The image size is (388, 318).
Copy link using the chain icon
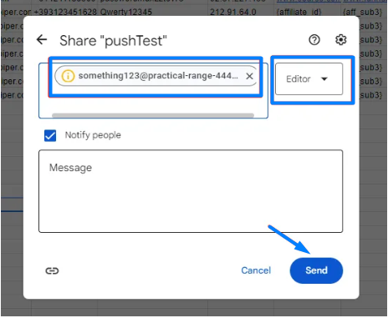(x=52, y=270)
